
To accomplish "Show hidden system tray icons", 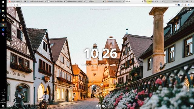I will coord(5,90).
